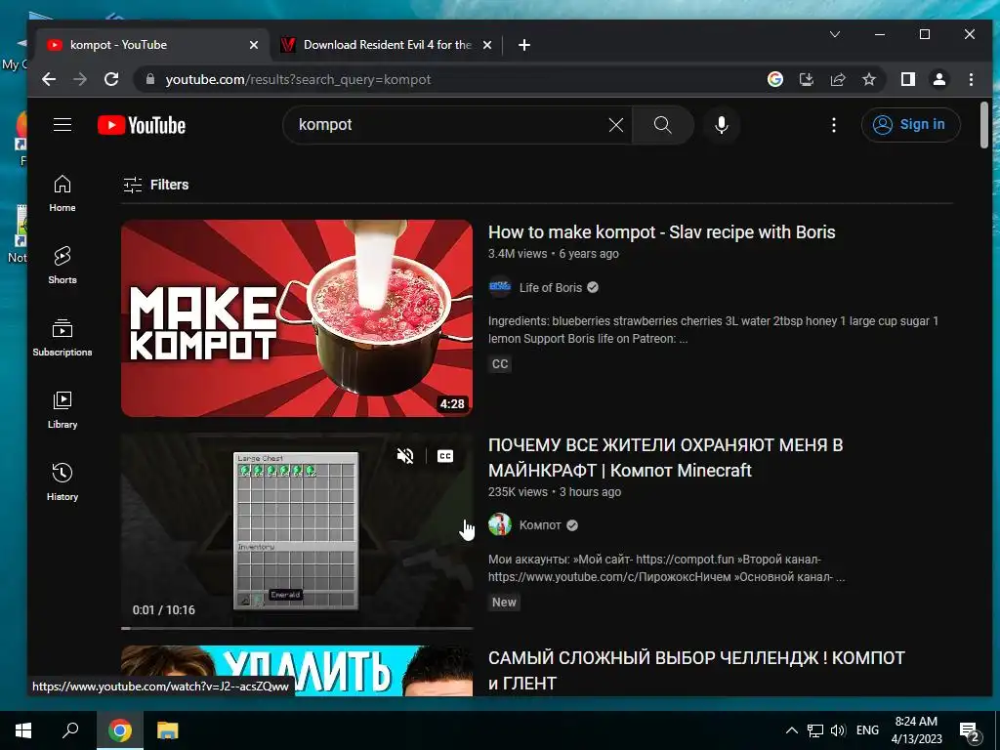Click the Компот channel avatar
This screenshot has width=1000, height=750.
click(x=500, y=524)
